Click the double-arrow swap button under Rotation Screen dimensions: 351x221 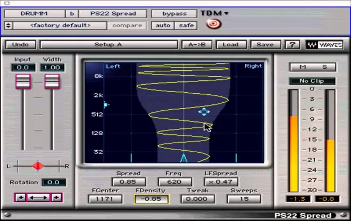point(38,198)
